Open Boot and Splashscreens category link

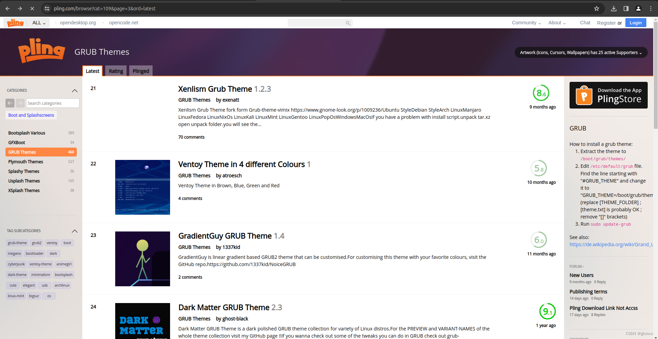tap(31, 115)
